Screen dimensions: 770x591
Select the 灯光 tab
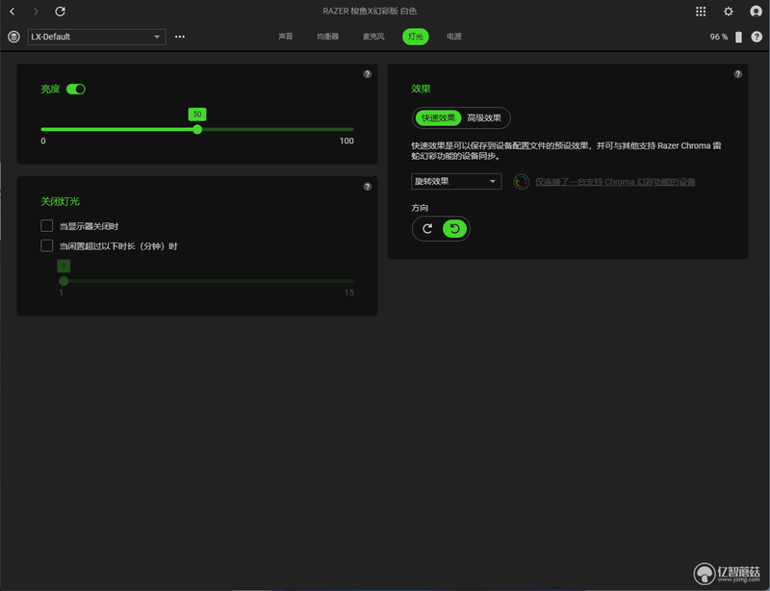[x=416, y=37]
